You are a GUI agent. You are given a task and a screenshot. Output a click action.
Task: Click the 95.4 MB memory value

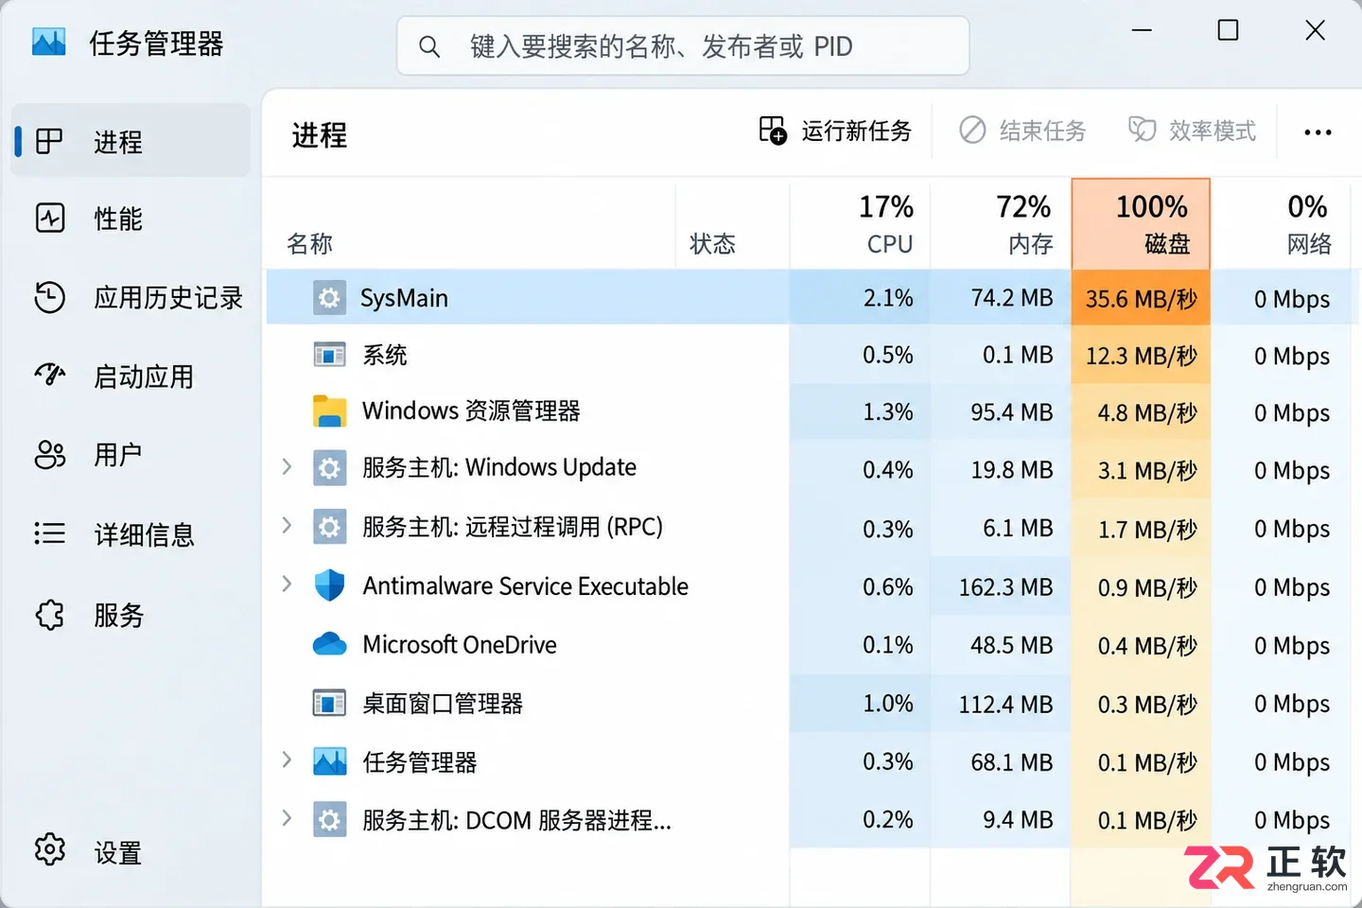click(1011, 412)
